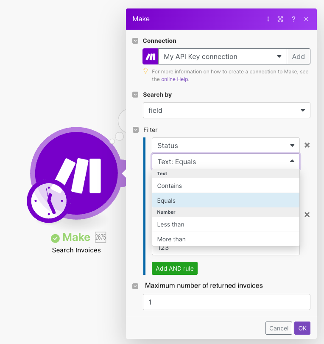Open the clock schedule icon on module
This screenshot has width=324, height=344.
pos(49,201)
